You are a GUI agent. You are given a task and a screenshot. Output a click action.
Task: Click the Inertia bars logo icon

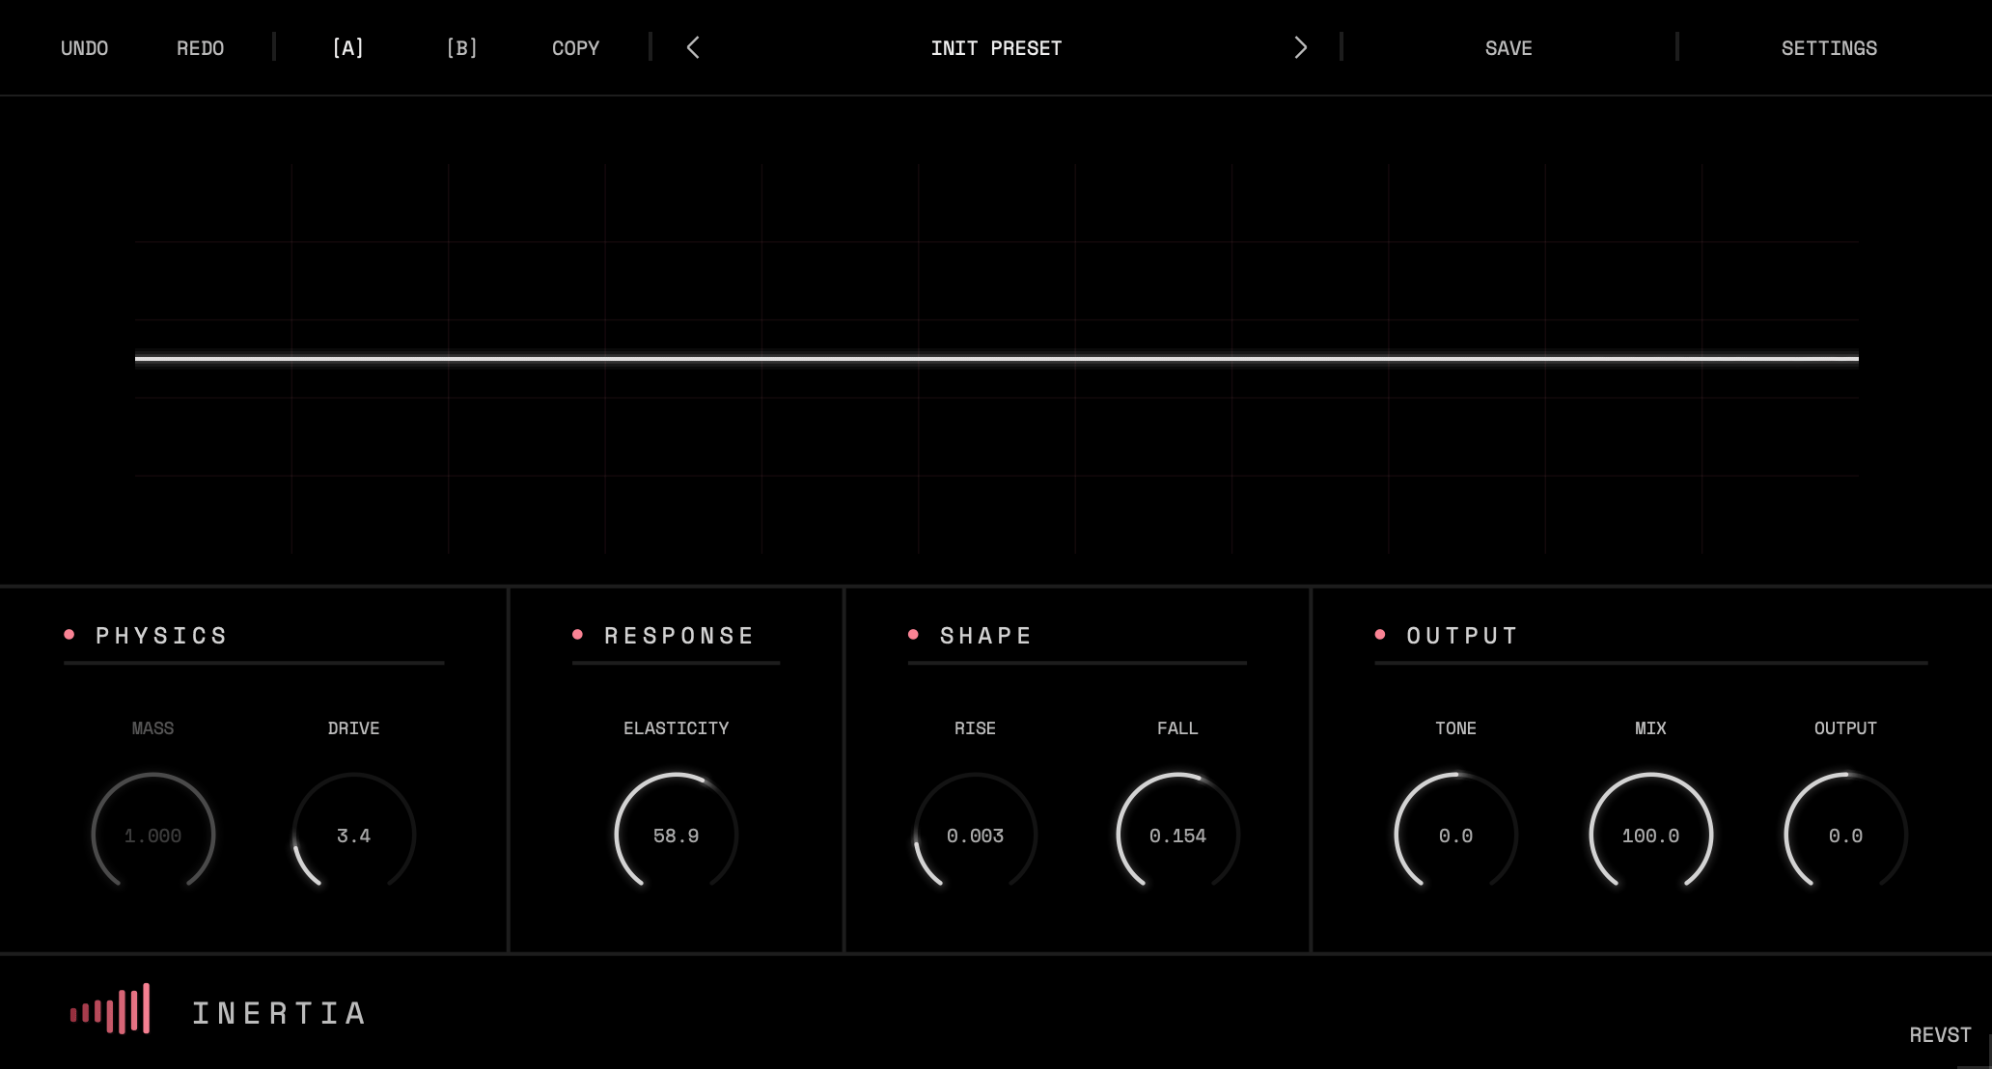(110, 1009)
